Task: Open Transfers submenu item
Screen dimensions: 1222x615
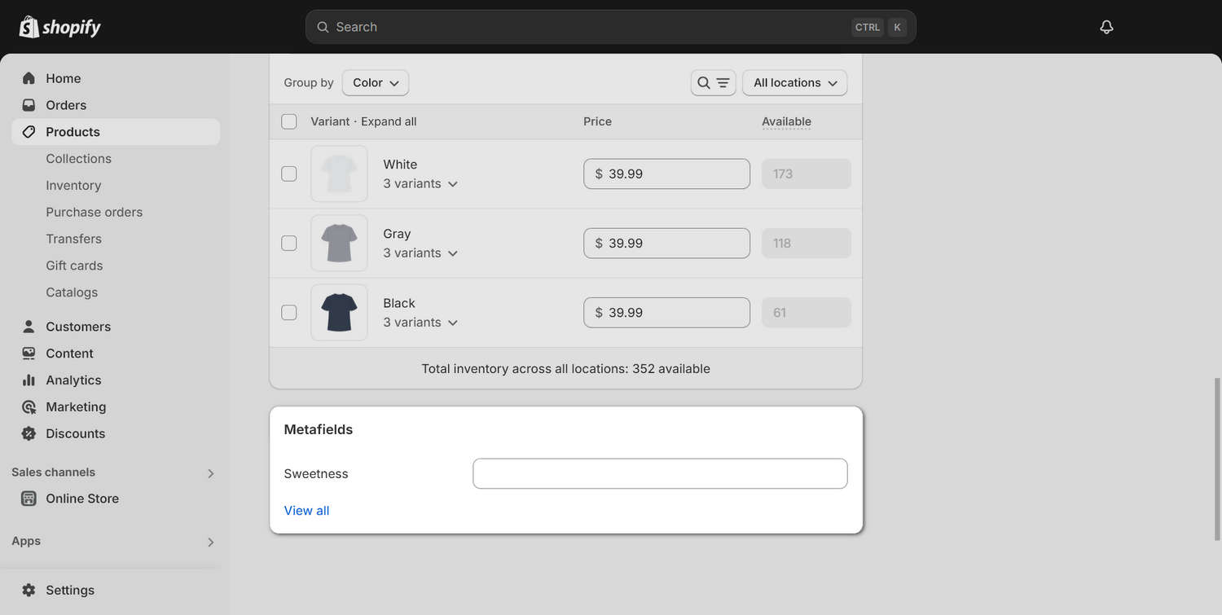Action: tap(73, 239)
